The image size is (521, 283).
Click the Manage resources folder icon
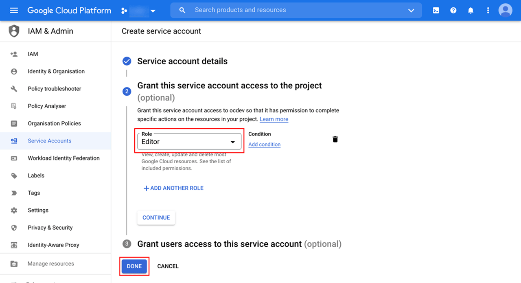point(14,264)
